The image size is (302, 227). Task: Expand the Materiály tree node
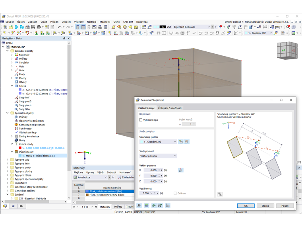coord(12,55)
